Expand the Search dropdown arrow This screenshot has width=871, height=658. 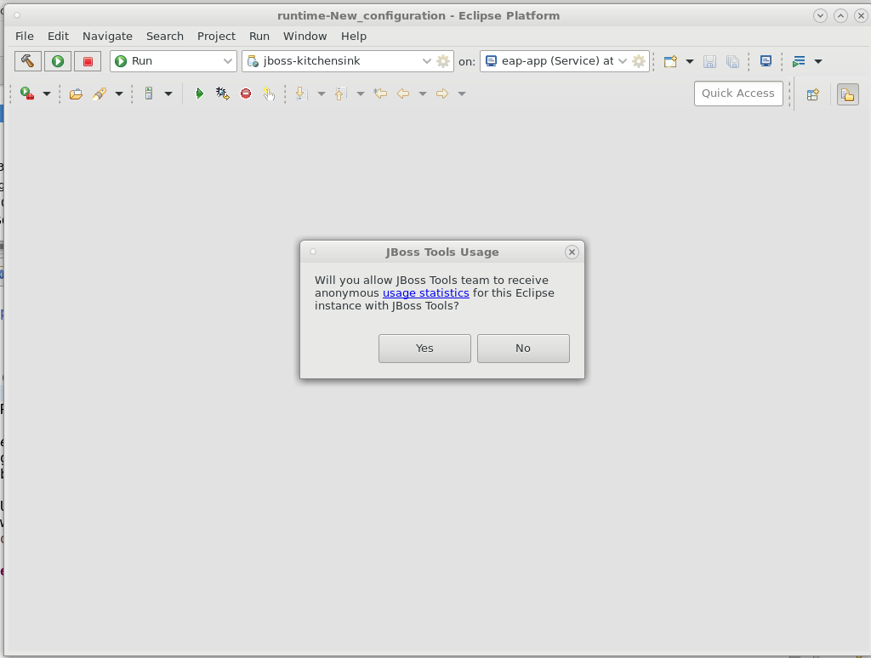pyautogui.click(x=119, y=94)
